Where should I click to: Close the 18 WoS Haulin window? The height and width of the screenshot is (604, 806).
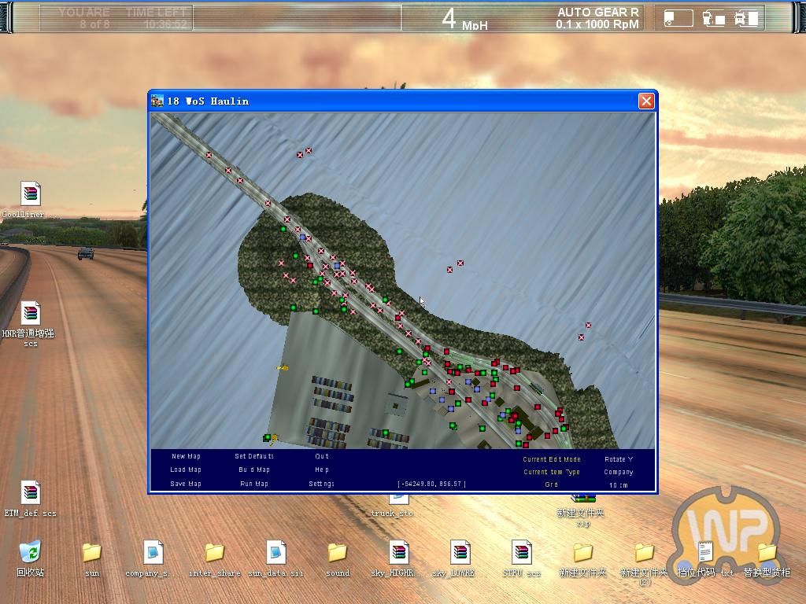point(645,101)
